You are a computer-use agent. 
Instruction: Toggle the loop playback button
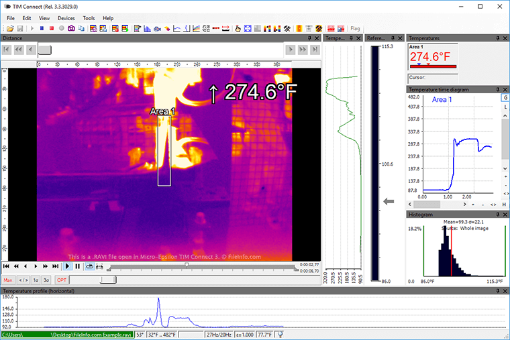(x=90, y=266)
